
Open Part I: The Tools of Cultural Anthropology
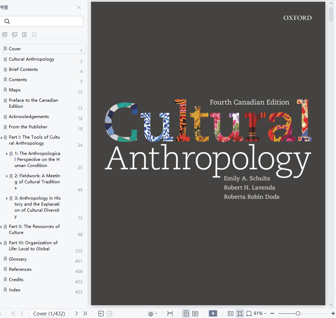tap(34, 140)
